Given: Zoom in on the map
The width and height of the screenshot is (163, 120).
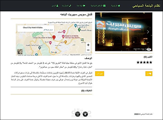Looking at the screenshot, I should tap(88, 45).
